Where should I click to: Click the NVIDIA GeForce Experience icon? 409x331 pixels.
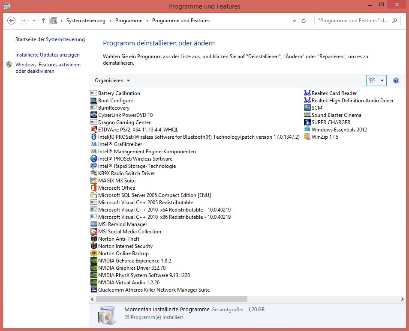[x=93, y=261]
